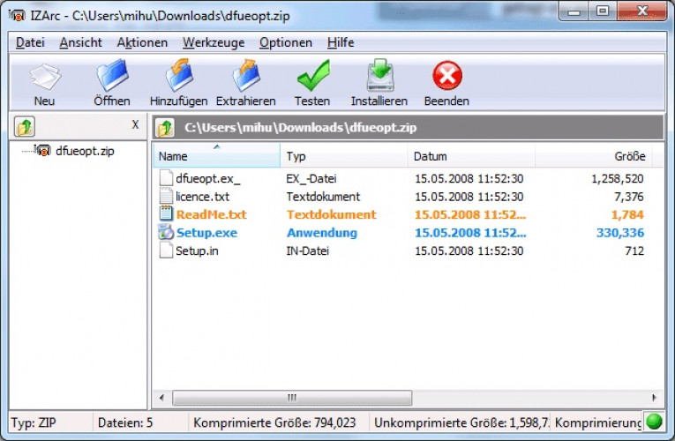Viewport: 675px width, 441px height.
Task: Sort files by Größe column header
Action: (x=593, y=156)
